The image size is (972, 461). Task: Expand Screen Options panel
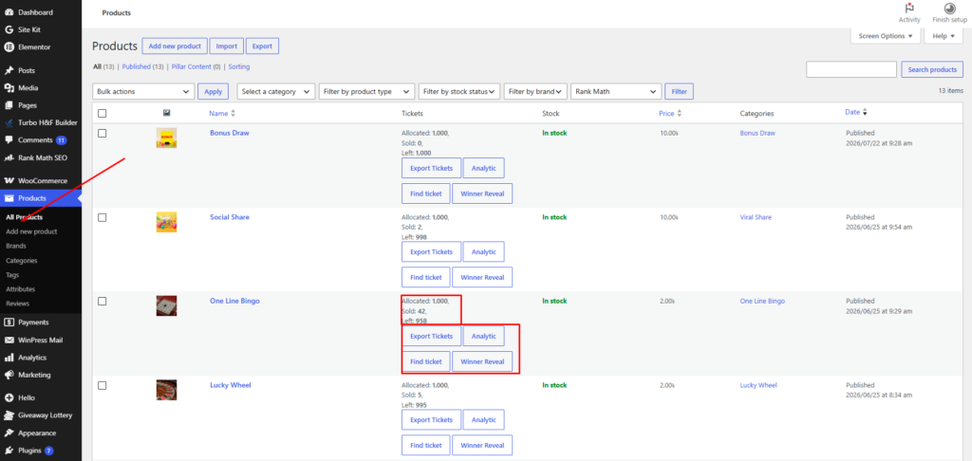(x=886, y=36)
